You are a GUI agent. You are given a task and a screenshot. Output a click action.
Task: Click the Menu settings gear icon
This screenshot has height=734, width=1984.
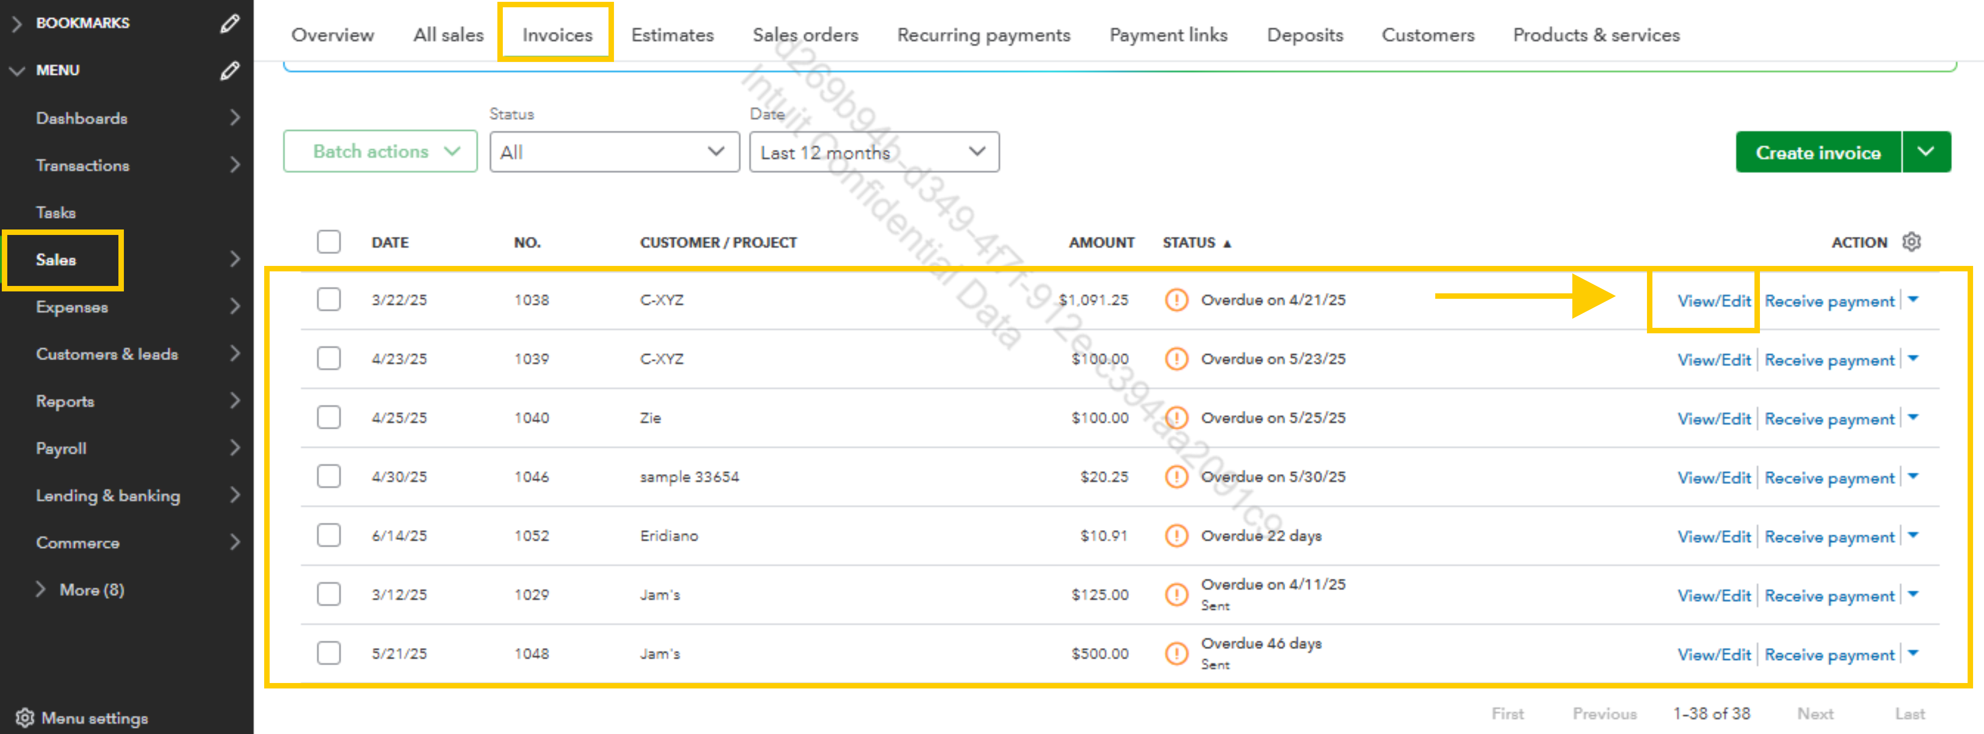point(25,717)
